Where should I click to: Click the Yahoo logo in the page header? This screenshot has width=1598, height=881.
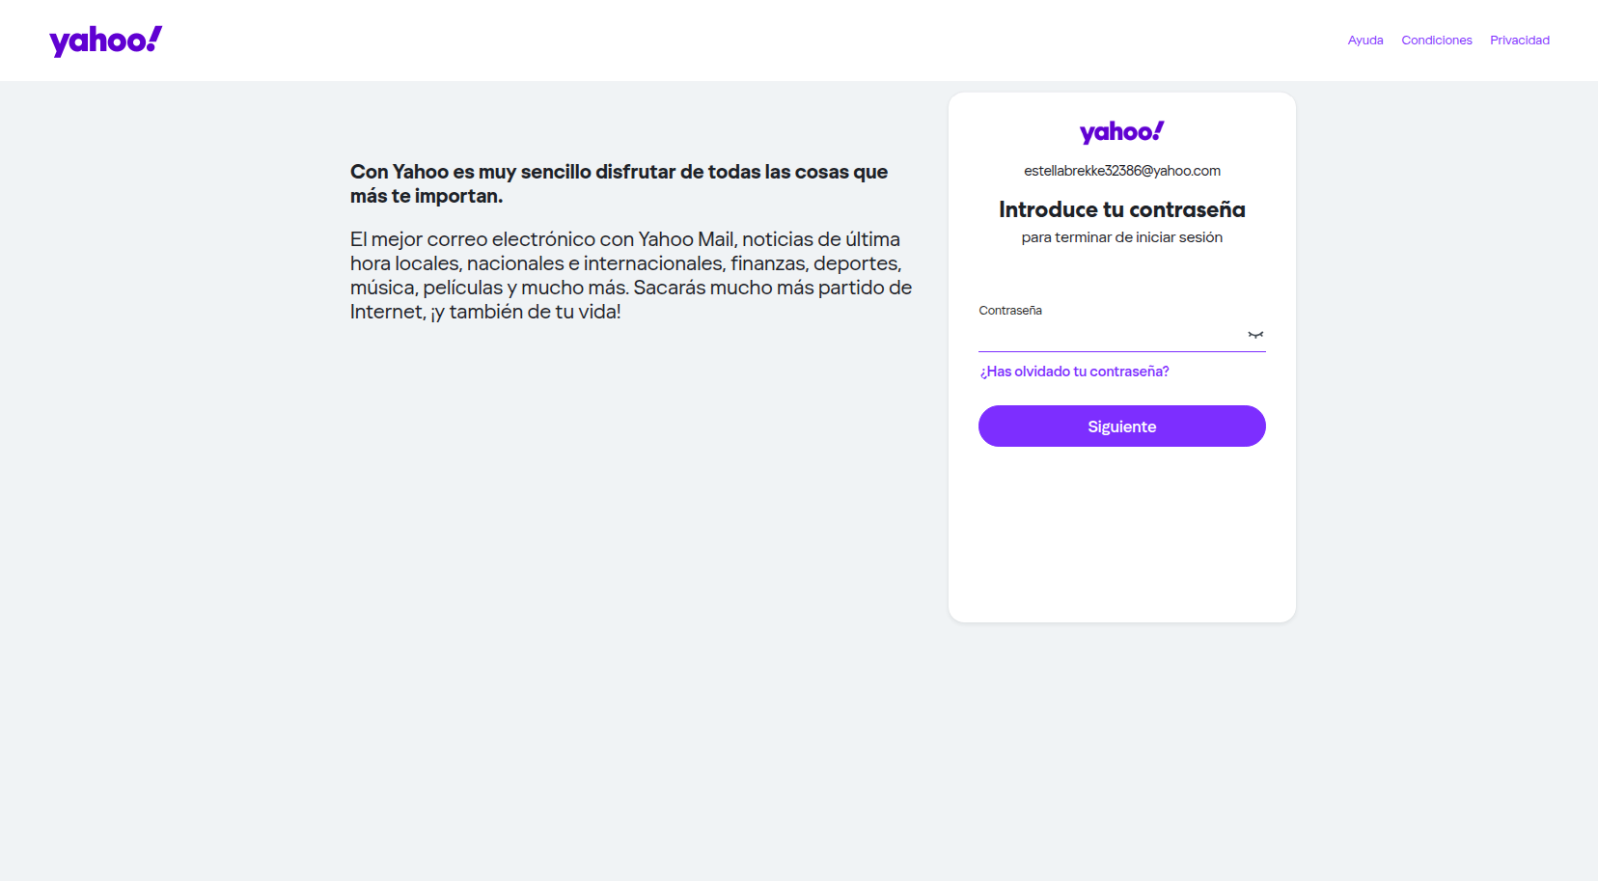pos(106,41)
